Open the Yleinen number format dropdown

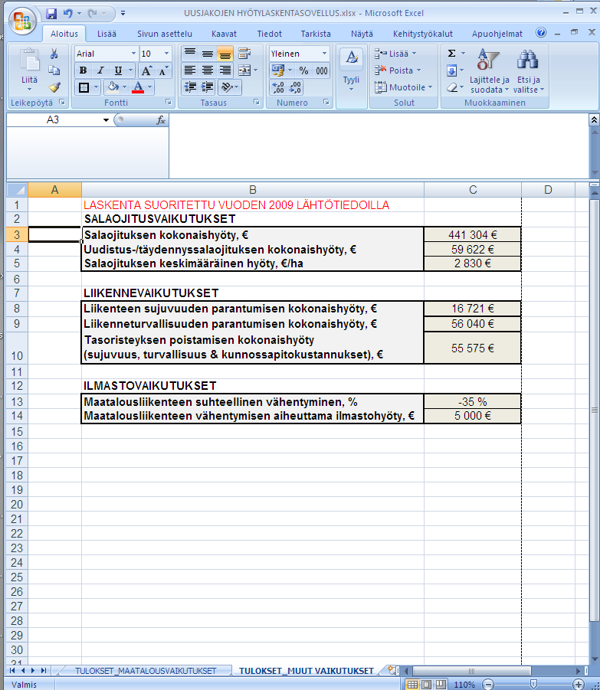pyautogui.click(x=324, y=54)
